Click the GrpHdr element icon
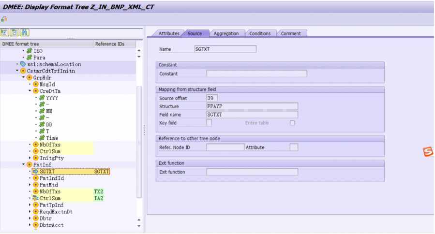 click(x=29, y=78)
